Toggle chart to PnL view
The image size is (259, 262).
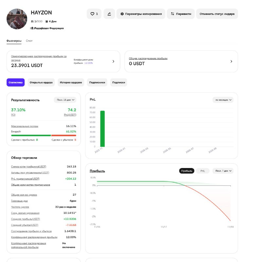pyautogui.click(x=203, y=171)
